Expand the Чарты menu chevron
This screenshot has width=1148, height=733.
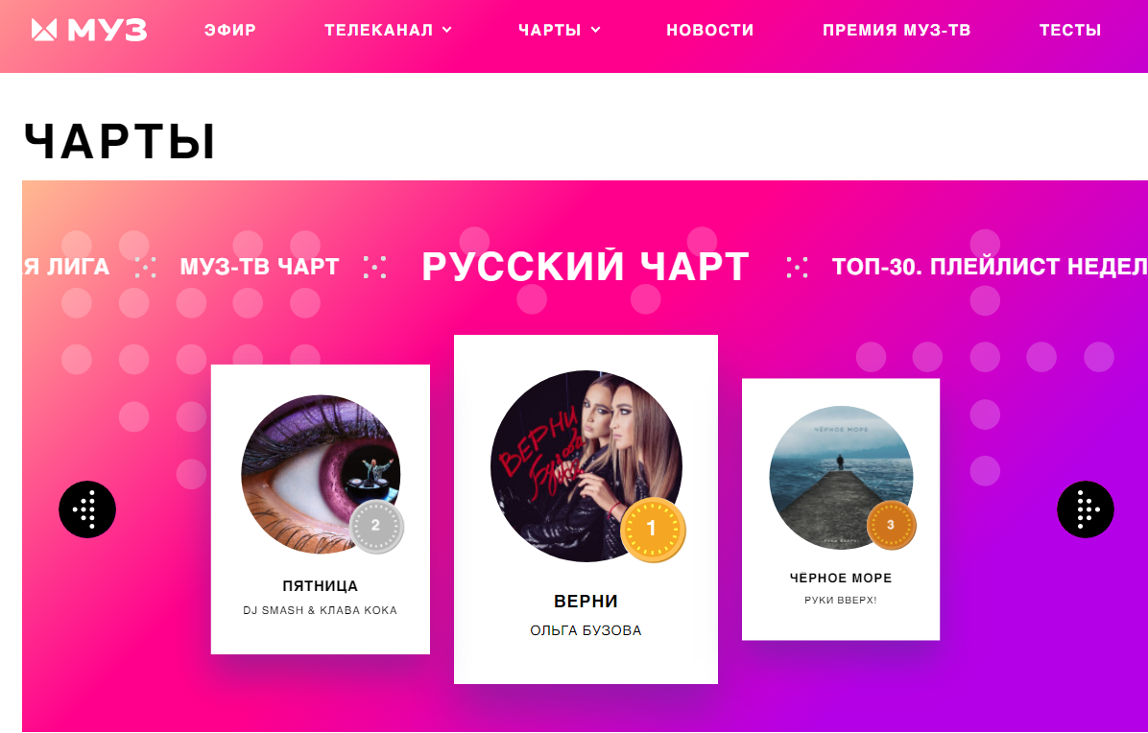[x=596, y=30]
